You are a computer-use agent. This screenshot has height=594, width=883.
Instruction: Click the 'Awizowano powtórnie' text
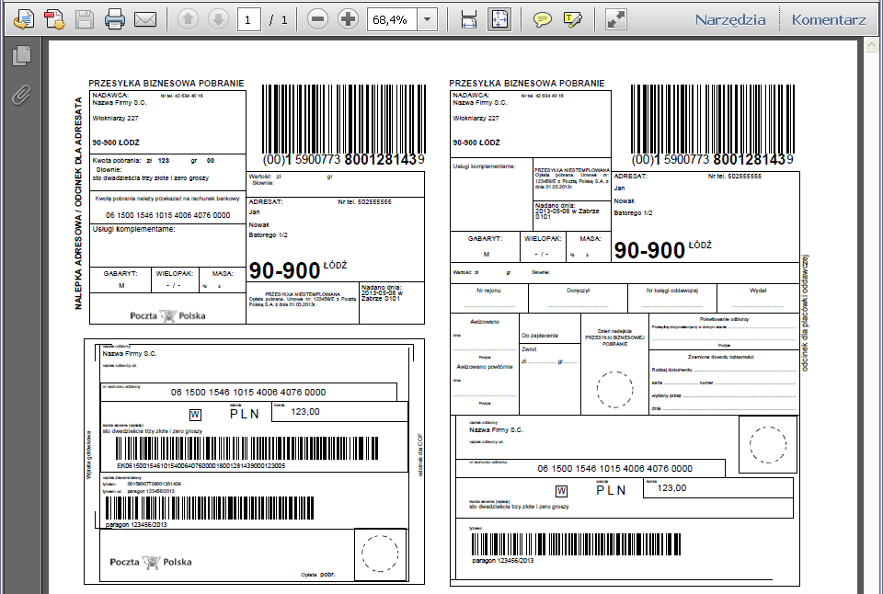[485, 367]
